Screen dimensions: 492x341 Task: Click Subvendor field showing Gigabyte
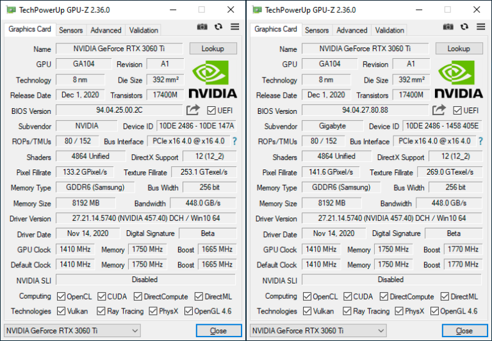coord(332,126)
